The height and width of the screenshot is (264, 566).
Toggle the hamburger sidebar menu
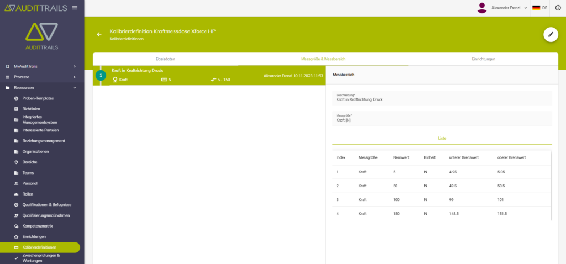pyautogui.click(x=75, y=8)
